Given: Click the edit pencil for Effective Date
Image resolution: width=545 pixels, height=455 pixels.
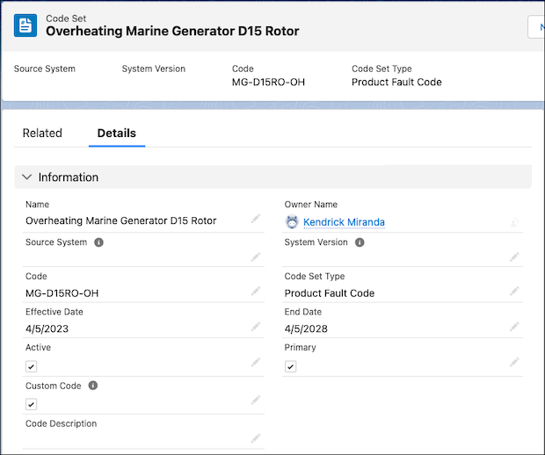Looking at the screenshot, I should click(x=255, y=327).
